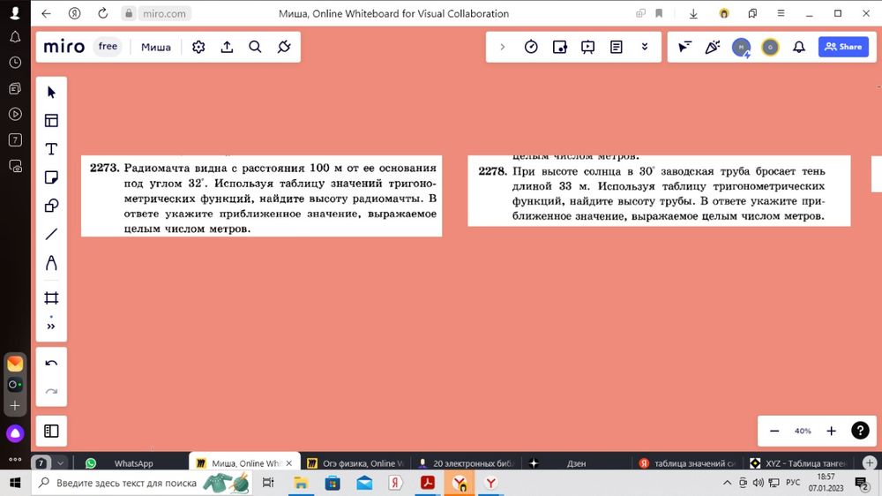
Task: Open Miro notifications bell
Action: coord(799,47)
